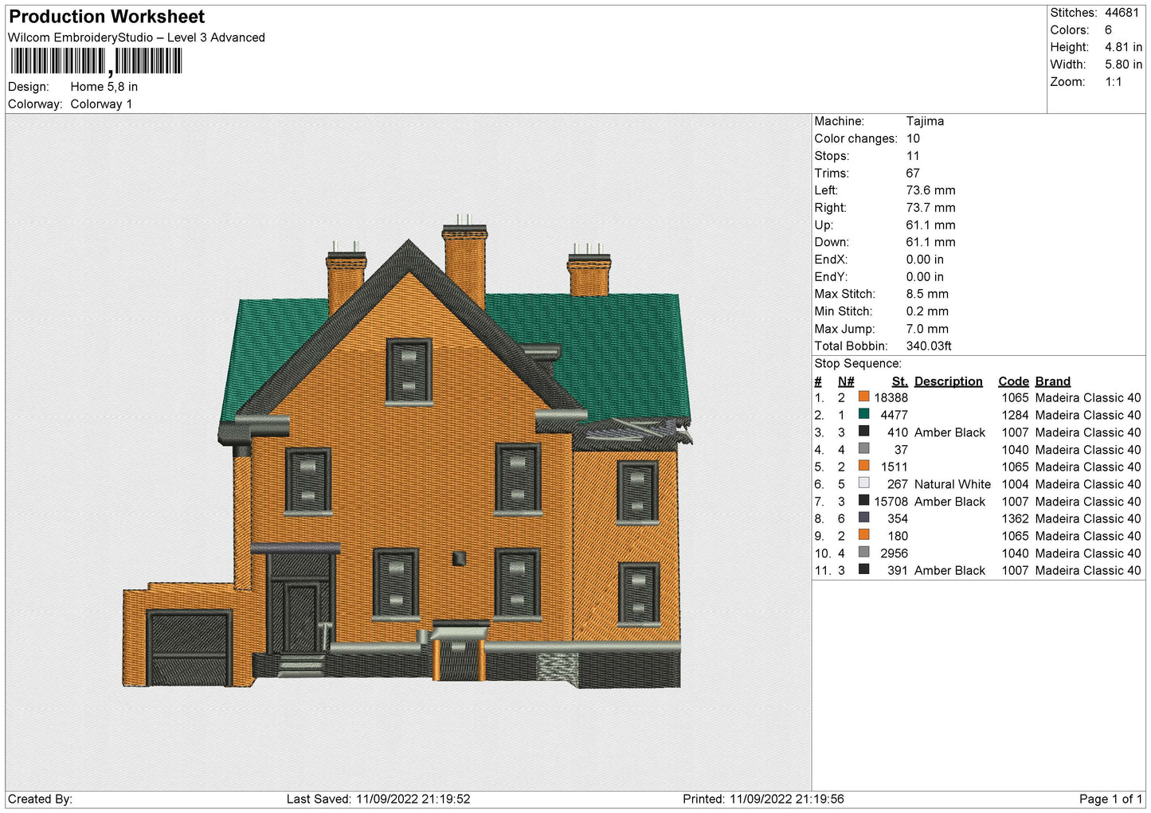The width and height of the screenshot is (1151, 813).
Task: Click the Description column header
Action: tap(948, 381)
